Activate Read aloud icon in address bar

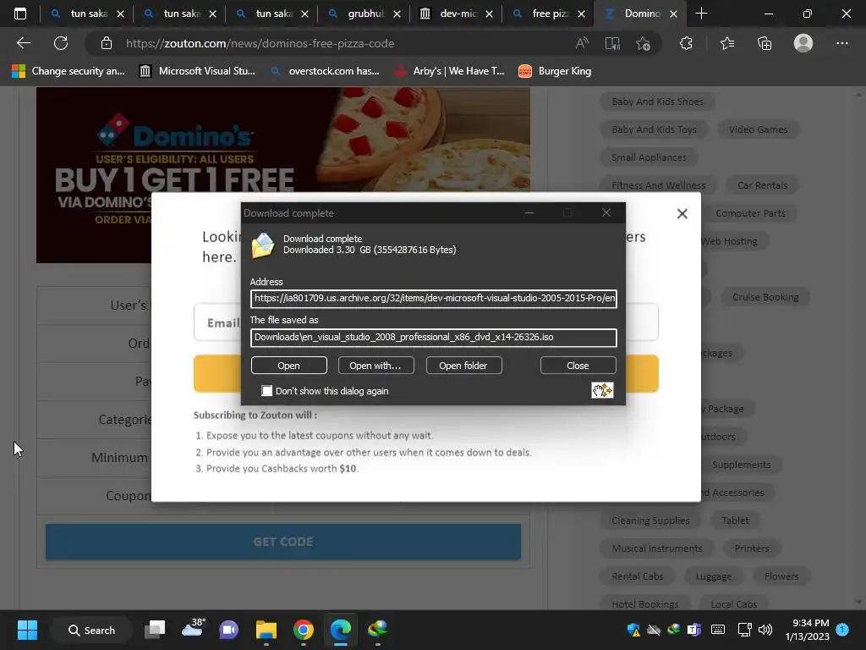(582, 43)
